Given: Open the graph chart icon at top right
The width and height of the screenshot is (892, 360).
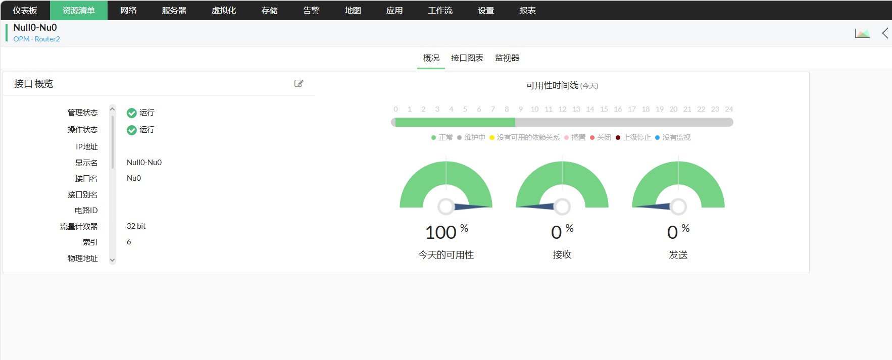Looking at the screenshot, I should (862, 33).
